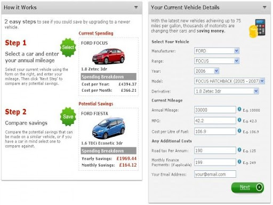Click the green Select badge icon

pyautogui.click(x=68, y=48)
